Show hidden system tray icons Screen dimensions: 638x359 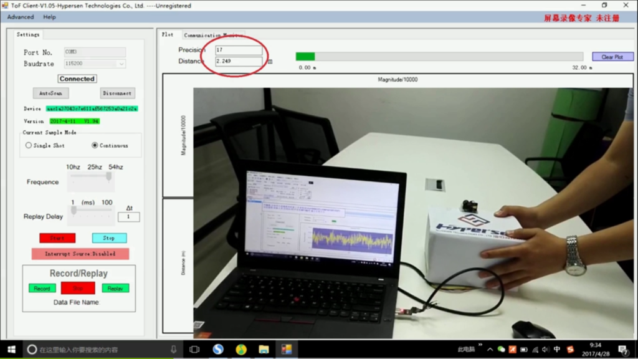[490, 350]
